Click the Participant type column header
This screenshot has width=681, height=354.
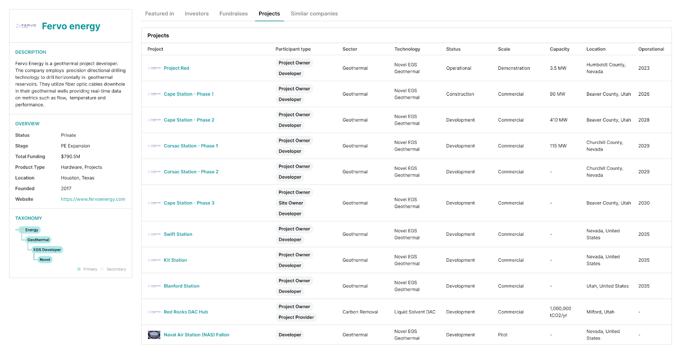coord(293,49)
